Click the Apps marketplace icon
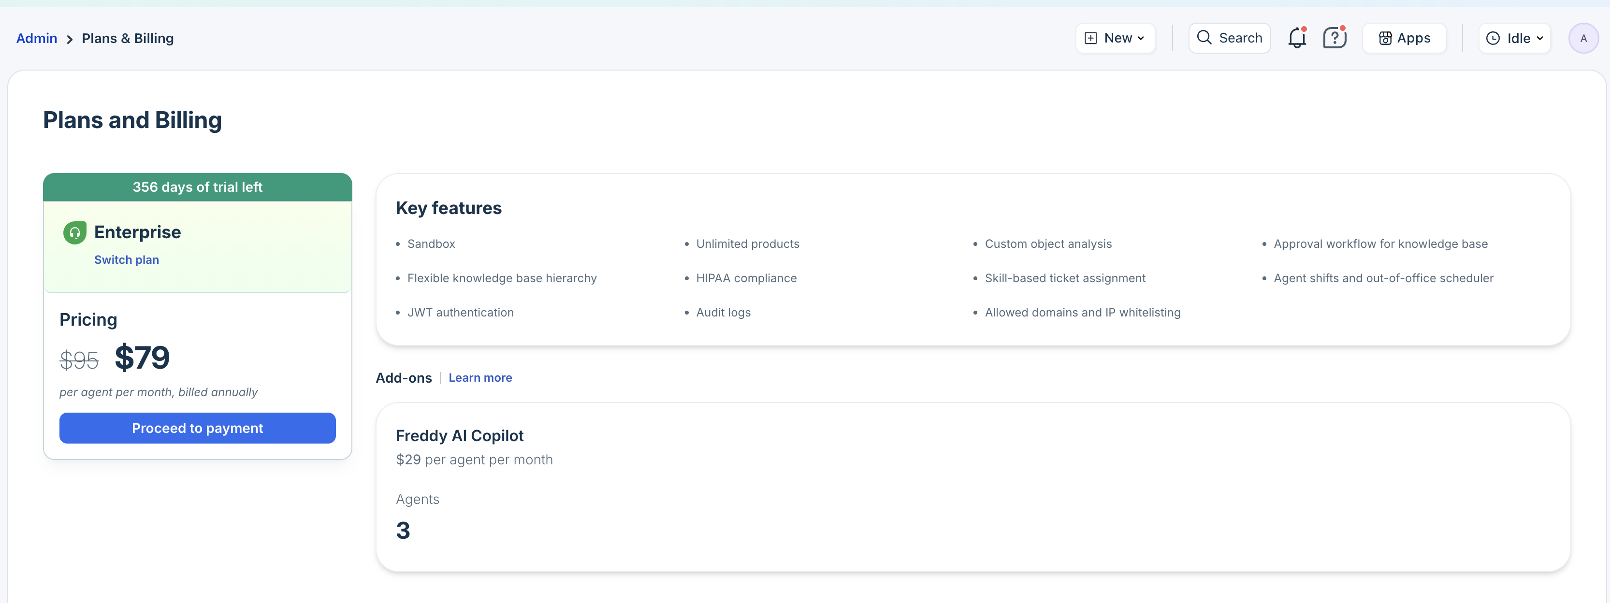 [1385, 38]
